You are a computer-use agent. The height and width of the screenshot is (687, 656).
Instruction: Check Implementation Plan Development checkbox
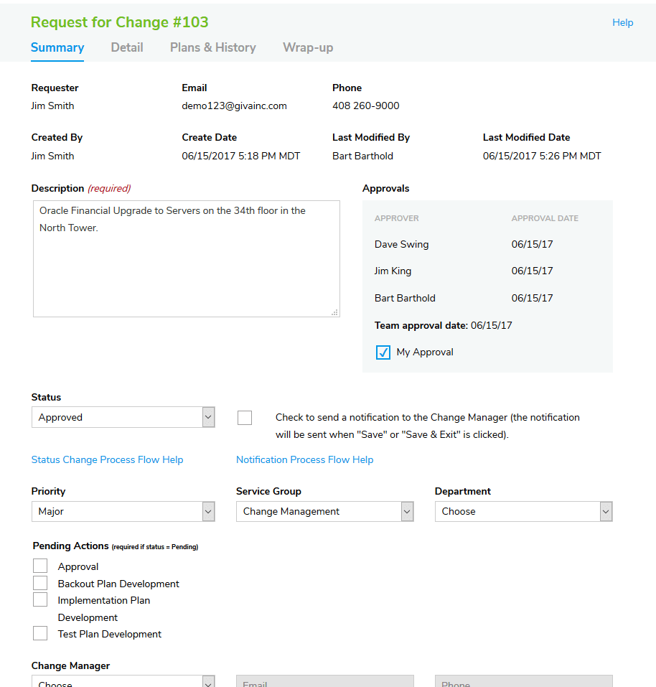40,599
